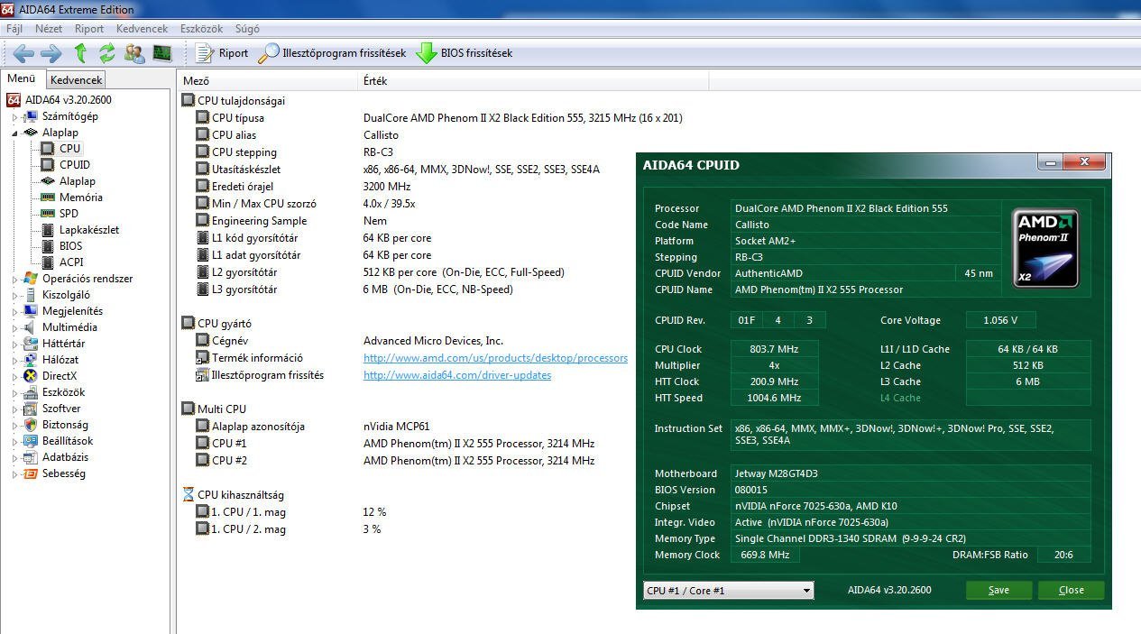This screenshot has width=1141, height=634.
Task: Open the Fájl menu
Action: (14, 29)
